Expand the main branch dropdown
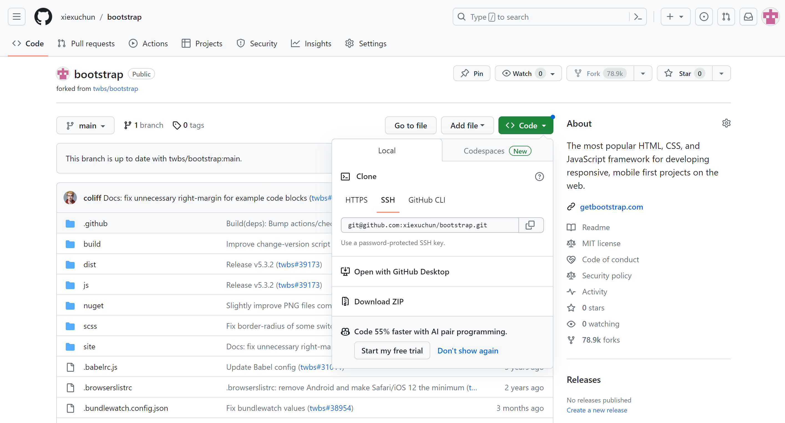This screenshot has width=785, height=423. (x=85, y=125)
